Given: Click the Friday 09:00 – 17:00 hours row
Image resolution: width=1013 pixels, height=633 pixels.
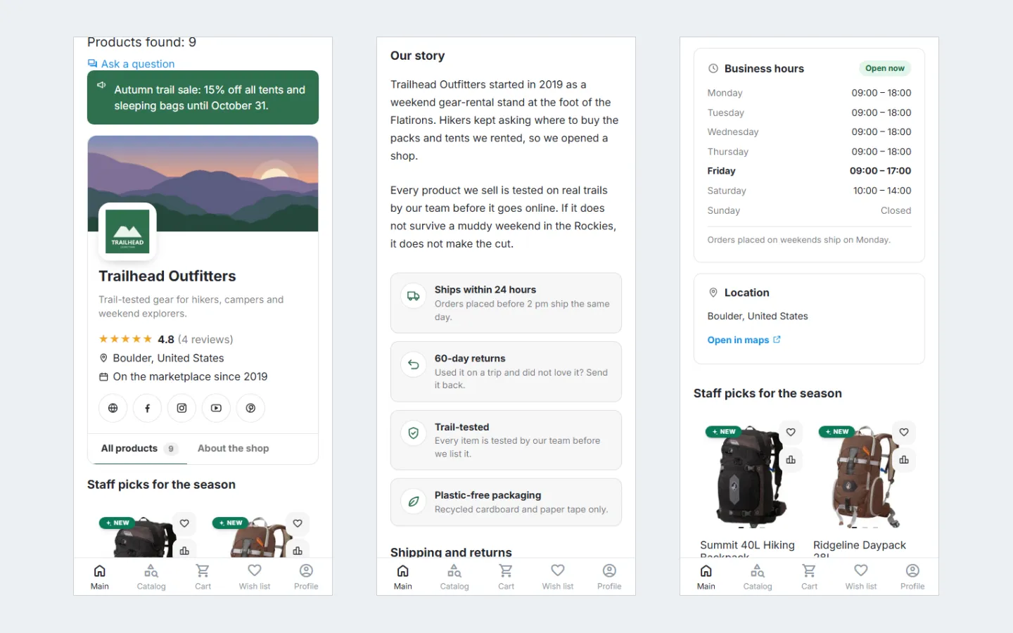Looking at the screenshot, I should point(809,171).
